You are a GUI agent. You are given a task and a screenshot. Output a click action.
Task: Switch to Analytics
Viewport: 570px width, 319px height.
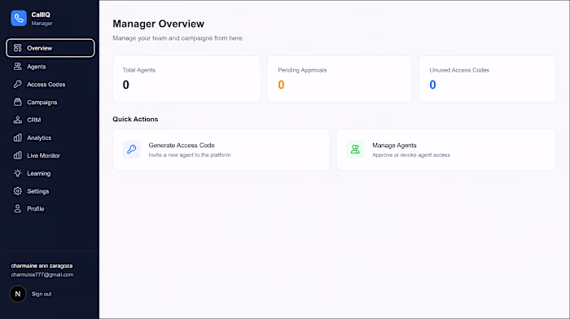50,138
